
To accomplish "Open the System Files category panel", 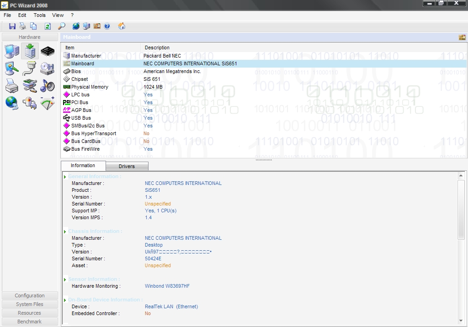I will click(x=30, y=304).
